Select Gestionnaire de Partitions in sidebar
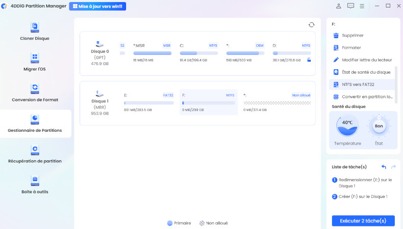 [36, 124]
